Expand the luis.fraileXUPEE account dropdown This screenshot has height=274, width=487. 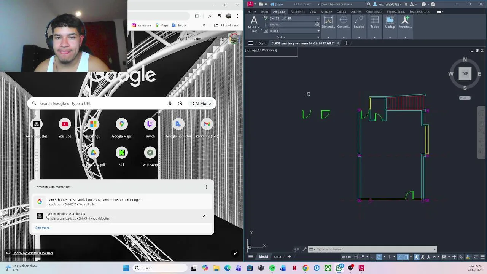400,5
